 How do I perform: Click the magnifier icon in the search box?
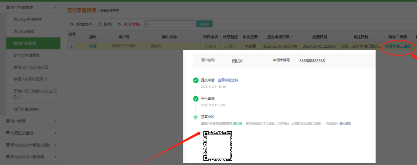tap(148, 24)
